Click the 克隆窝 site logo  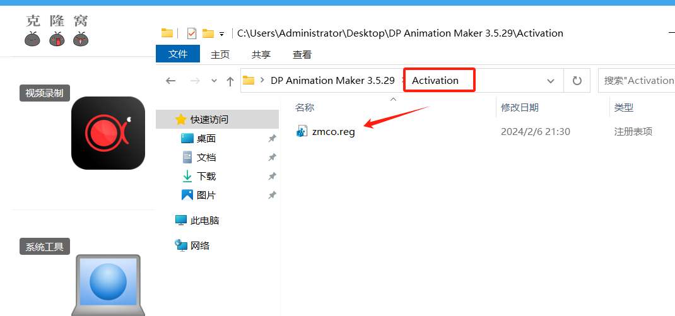pyautogui.click(x=57, y=30)
